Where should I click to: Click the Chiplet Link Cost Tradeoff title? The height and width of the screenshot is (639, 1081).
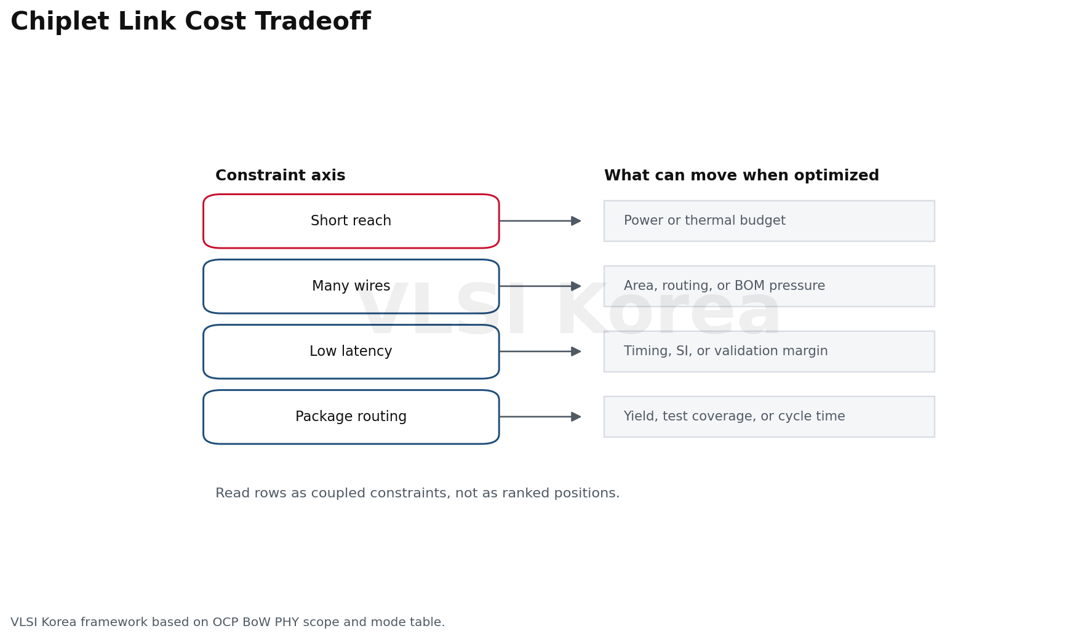point(191,22)
